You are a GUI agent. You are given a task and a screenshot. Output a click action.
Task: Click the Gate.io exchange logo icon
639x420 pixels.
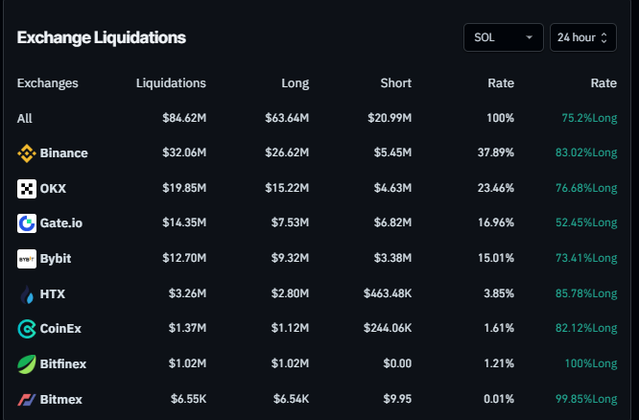tap(27, 223)
